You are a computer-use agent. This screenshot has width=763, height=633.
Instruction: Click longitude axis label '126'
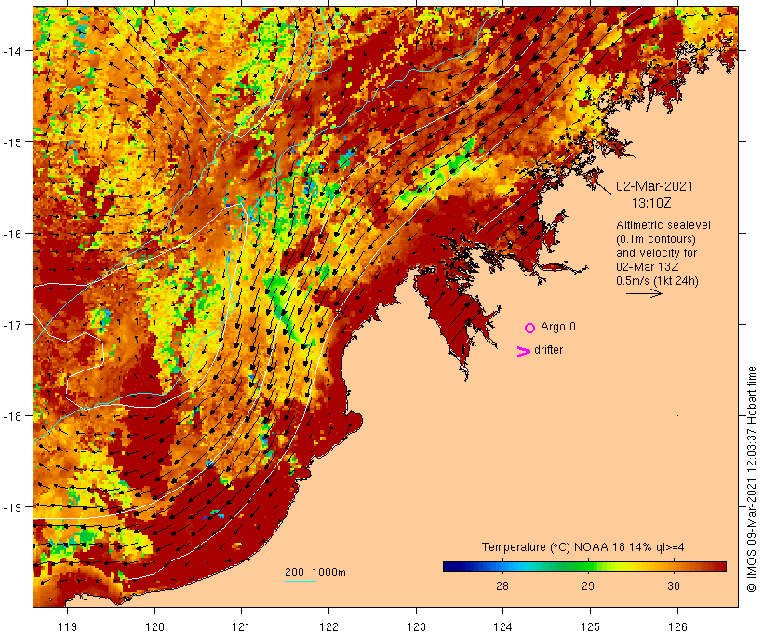tap(677, 626)
